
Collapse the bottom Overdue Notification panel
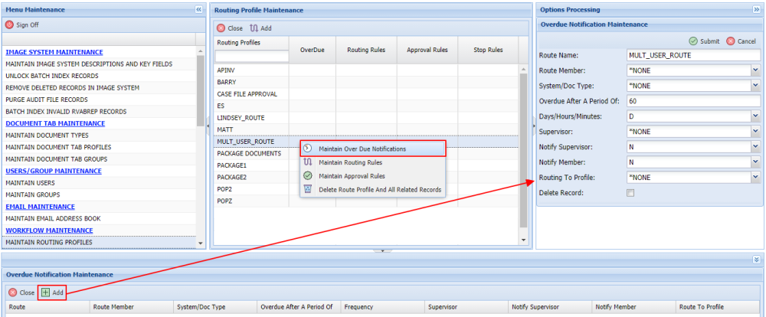point(757,260)
